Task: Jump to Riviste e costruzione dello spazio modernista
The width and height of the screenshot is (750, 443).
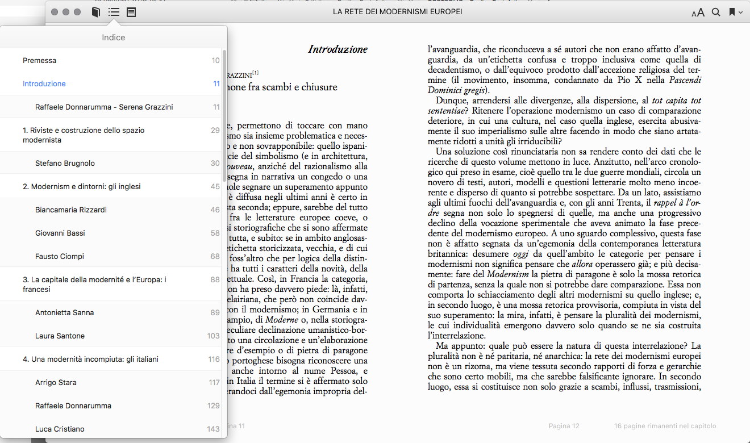Action: coord(111,135)
